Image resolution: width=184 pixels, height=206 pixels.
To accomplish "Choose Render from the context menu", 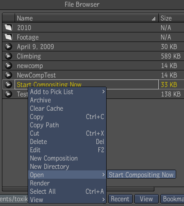I will [x=67, y=183].
